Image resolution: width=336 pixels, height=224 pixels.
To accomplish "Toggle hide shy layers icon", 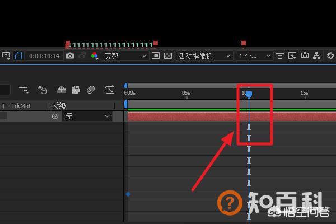I will 62,90.
